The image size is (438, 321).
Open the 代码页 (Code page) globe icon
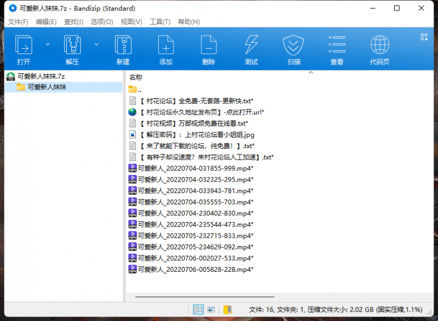tap(379, 49)
